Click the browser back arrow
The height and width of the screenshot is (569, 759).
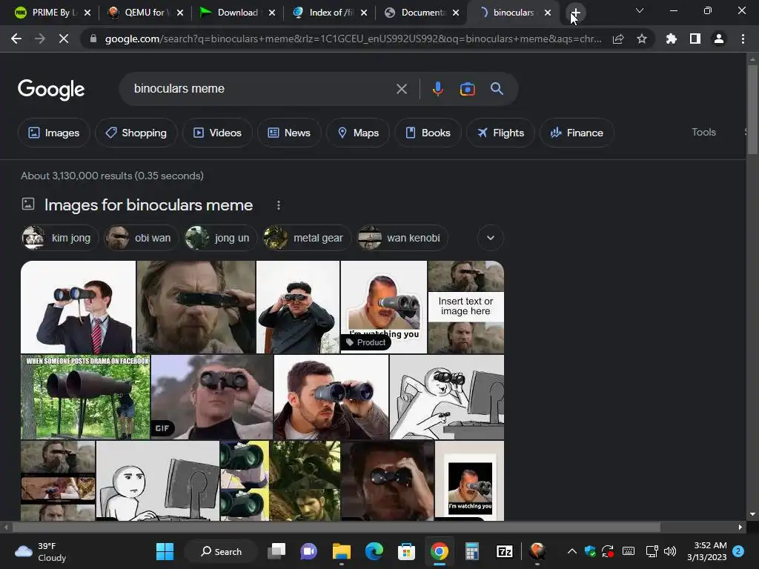click(x=16, y=39)
